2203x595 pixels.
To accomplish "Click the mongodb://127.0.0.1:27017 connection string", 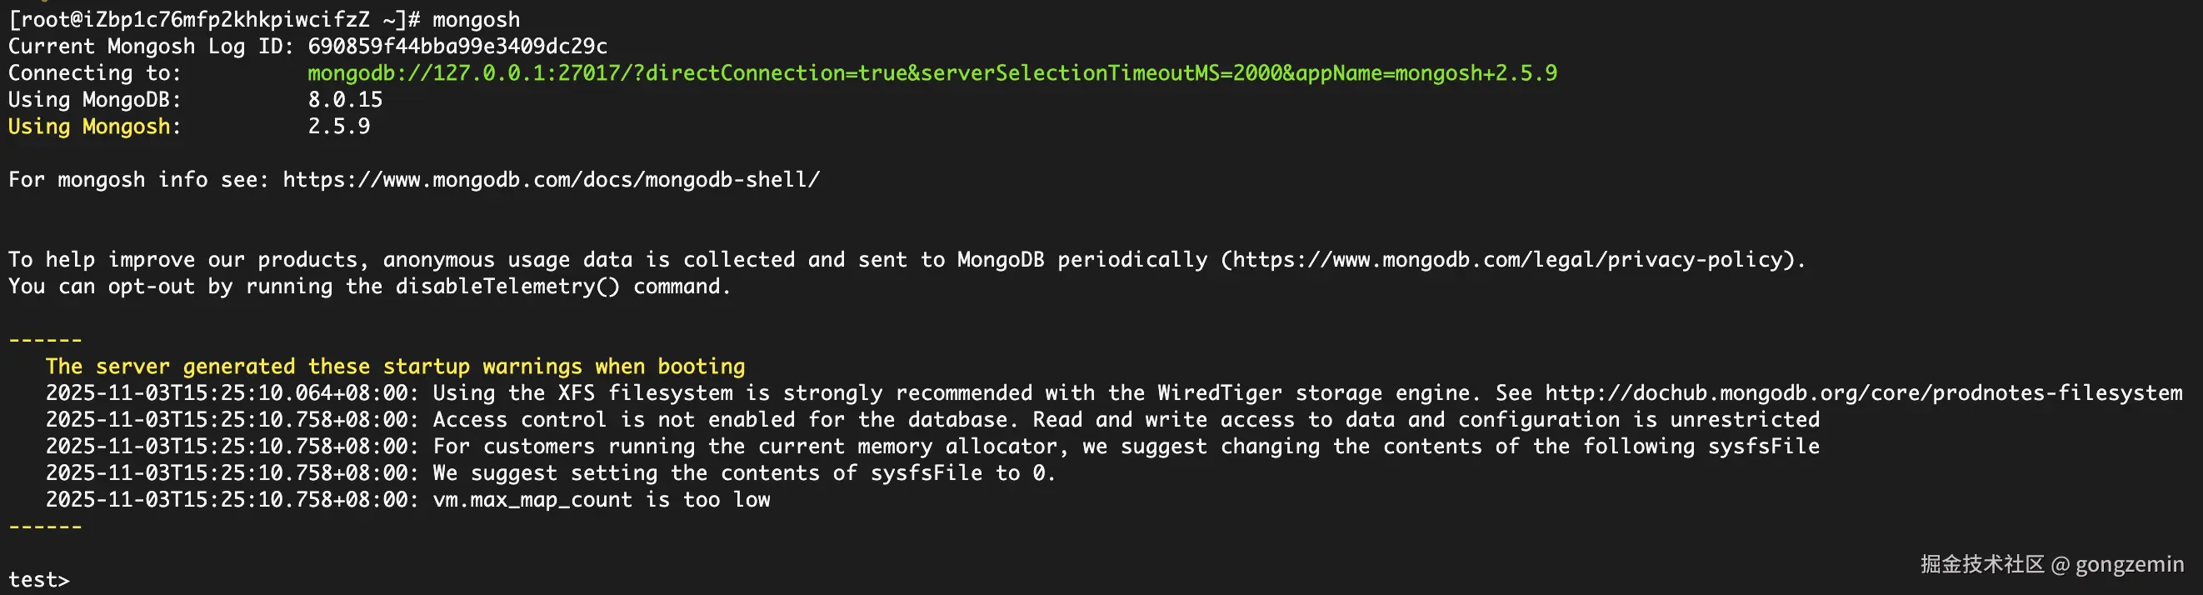I will [932, 73].
